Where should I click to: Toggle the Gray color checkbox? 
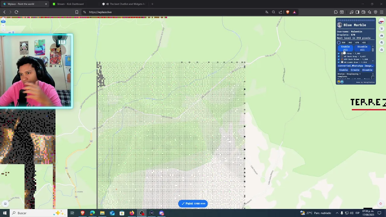pos(338,53)
